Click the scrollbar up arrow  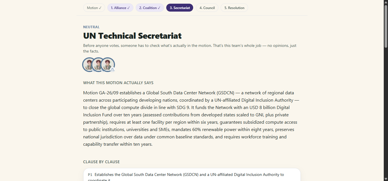tap(385, 2)
